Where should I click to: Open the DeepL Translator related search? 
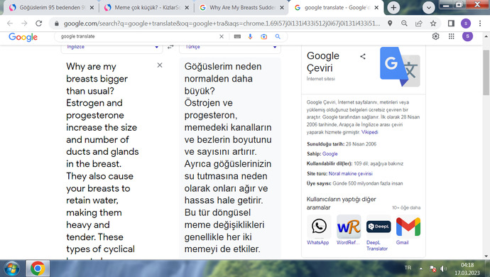click(x=378, y=233)
